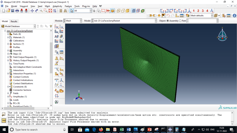Click the model tree horizontal scrollbar
Image resolution: width=237 pixels, height=133 pixels.
pos(19,108)
